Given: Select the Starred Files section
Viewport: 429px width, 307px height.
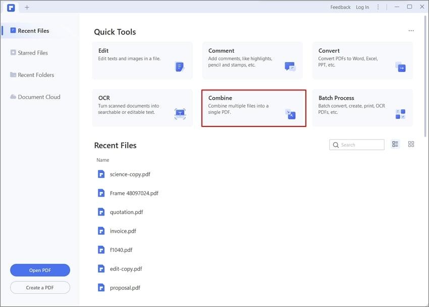Looking at the screenshot, I should [x=32, y=53].
